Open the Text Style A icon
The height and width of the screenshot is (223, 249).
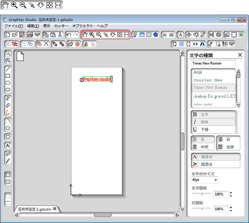(x=180, y=35)
